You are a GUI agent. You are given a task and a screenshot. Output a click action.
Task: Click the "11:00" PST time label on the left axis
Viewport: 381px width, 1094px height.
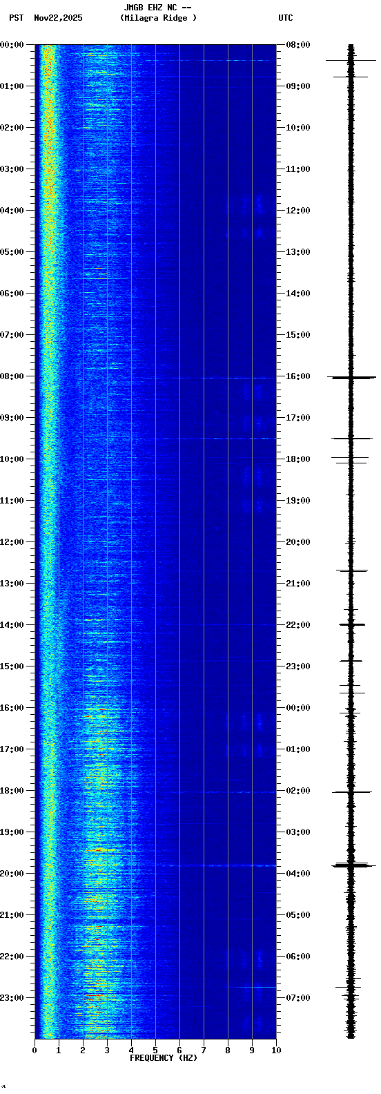(x=12, y=501)
